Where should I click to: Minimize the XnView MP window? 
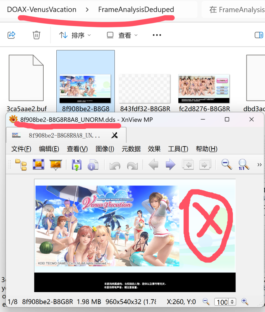pos(203,119)
